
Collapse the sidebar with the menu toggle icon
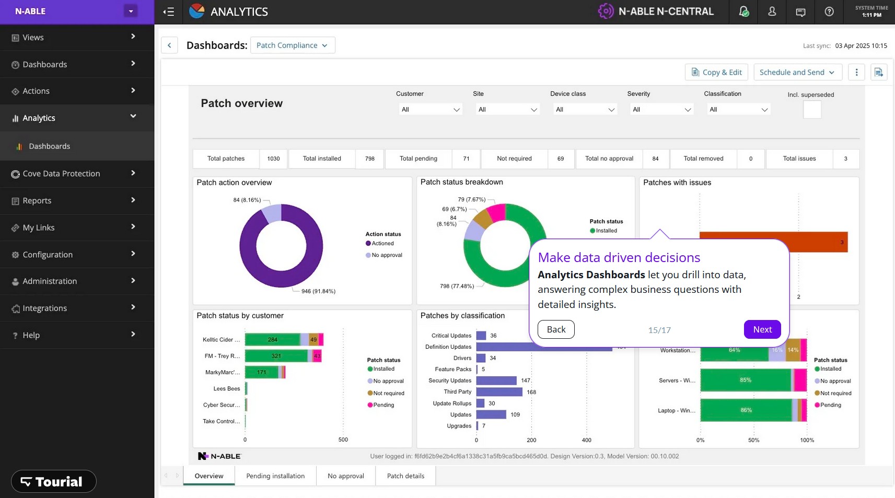pyautogui.click(x=168, y=11)
